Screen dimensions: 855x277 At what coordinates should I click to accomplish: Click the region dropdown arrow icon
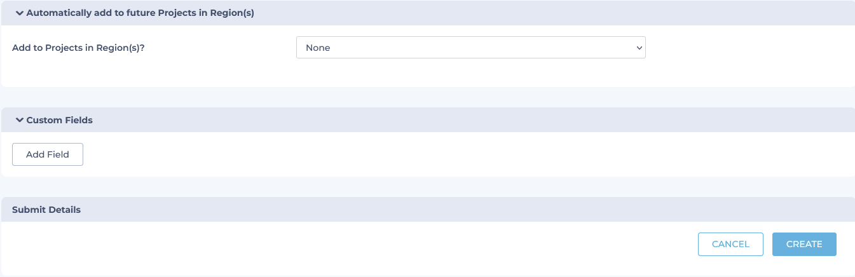[x=639, y=48]
